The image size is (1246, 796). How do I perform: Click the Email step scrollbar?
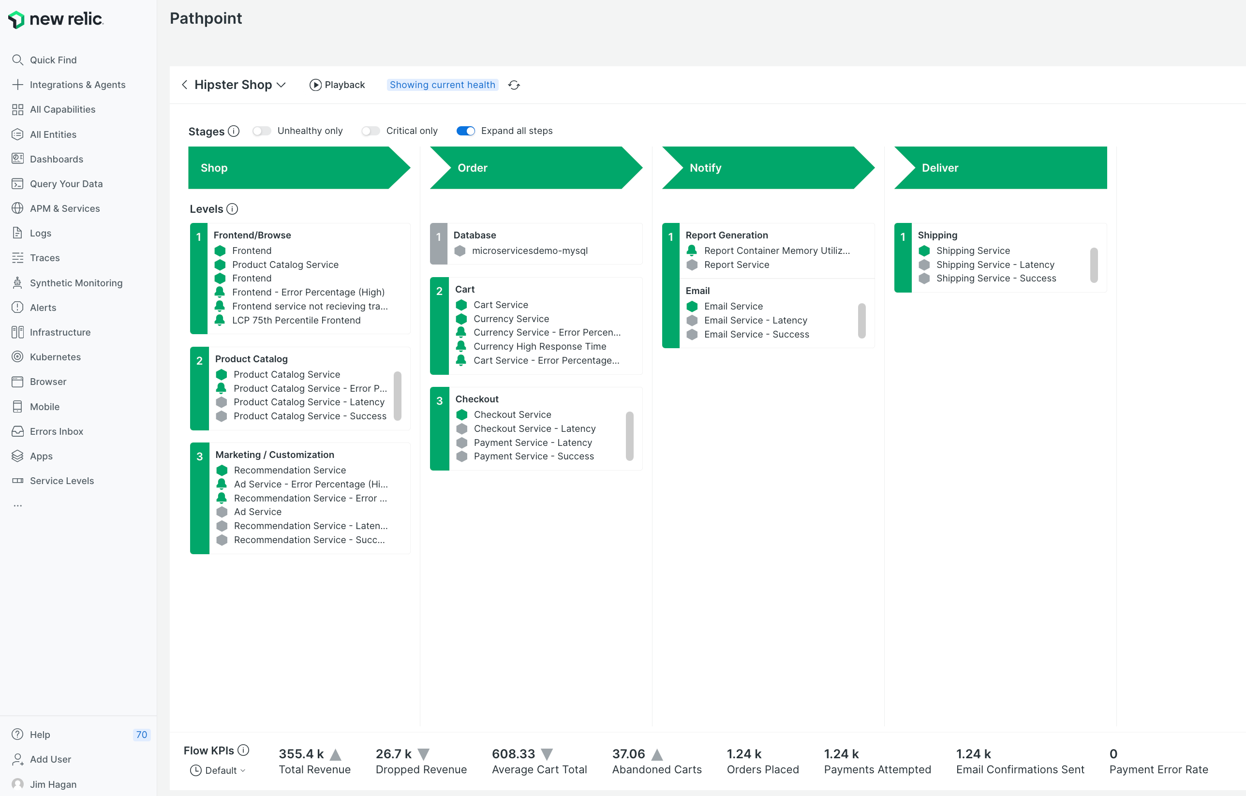pyautogui.click(x=861, y=321)
